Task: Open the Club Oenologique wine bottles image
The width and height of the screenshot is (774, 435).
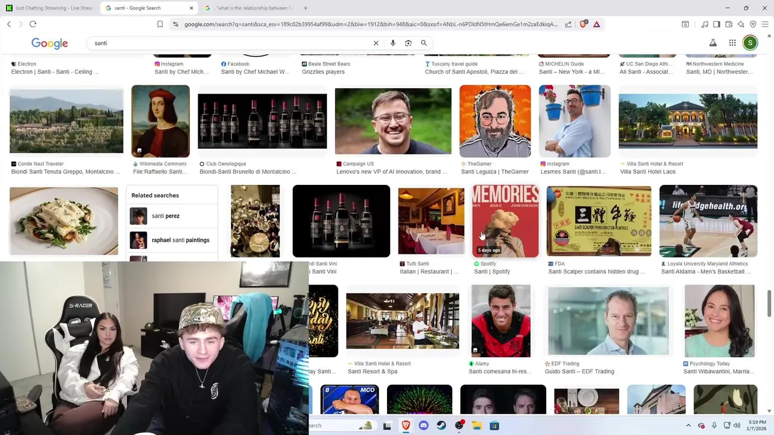Action: (262, 121)
